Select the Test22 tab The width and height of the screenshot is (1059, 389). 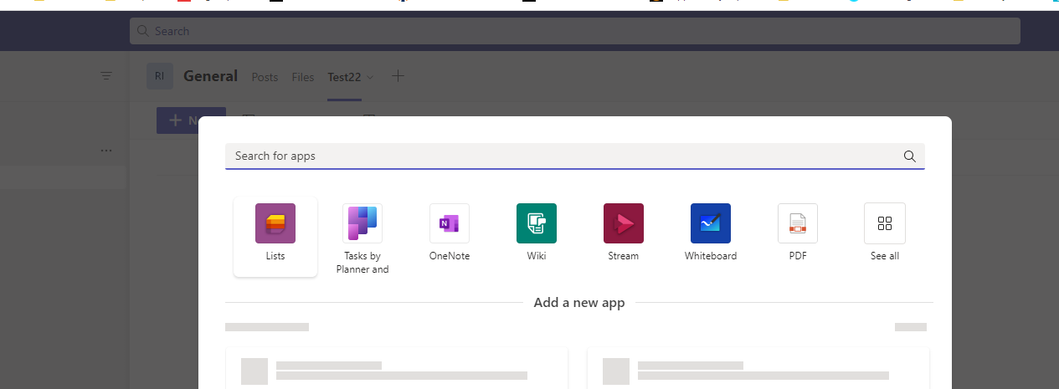point(344,77)
